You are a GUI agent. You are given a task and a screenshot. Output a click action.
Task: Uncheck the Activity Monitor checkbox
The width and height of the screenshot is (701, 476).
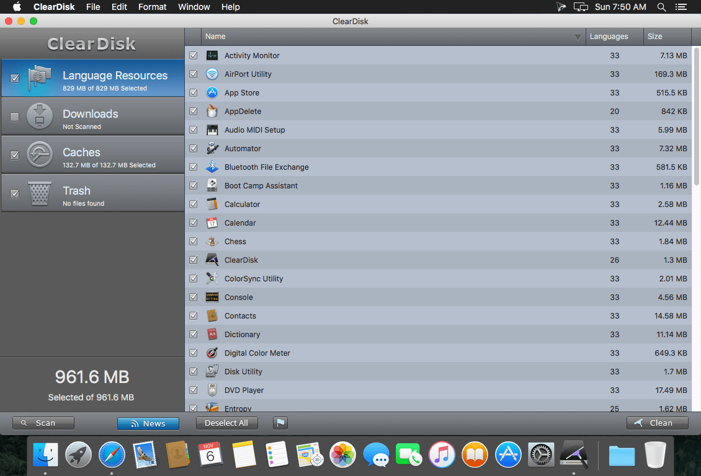194,55
